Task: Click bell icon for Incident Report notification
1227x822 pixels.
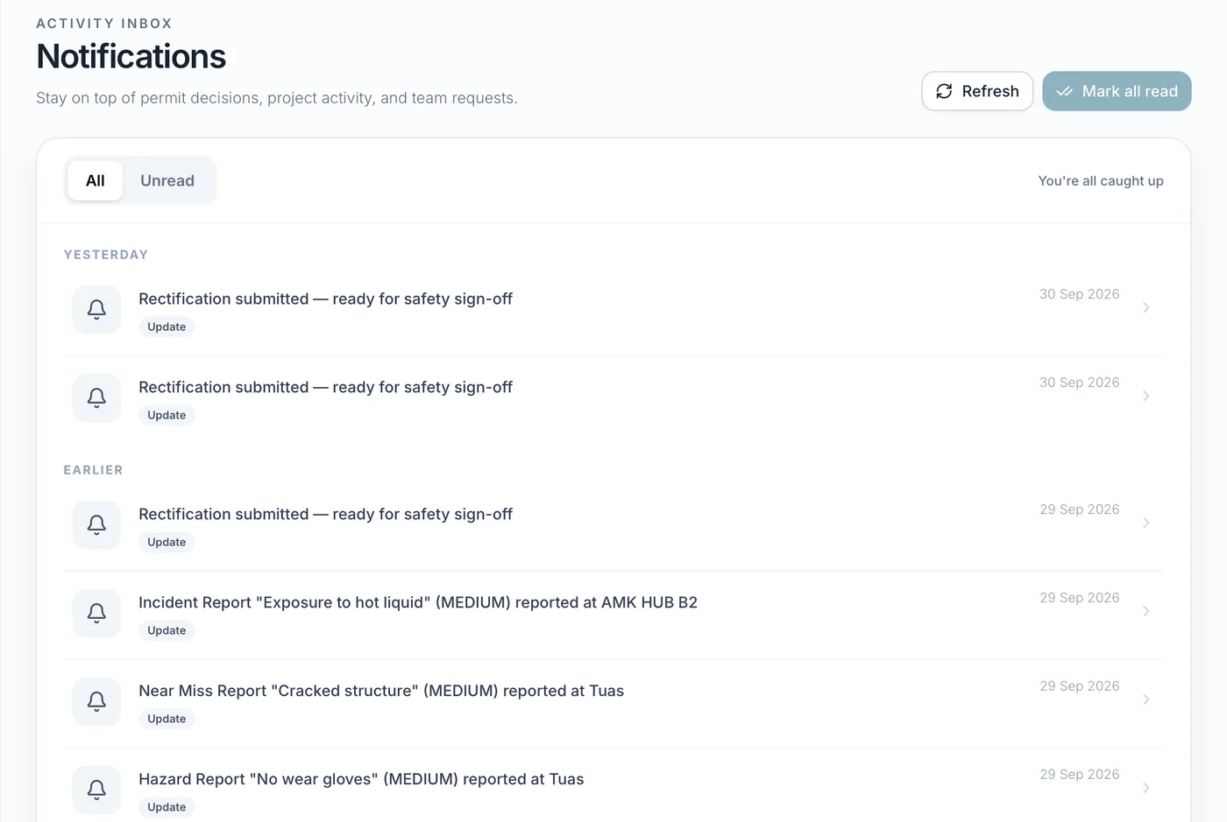Action: point(96,613)
